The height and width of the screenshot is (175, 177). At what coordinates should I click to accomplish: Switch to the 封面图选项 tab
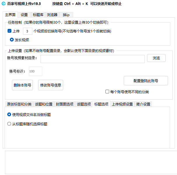pyautogui.click(x=65, y=104)
